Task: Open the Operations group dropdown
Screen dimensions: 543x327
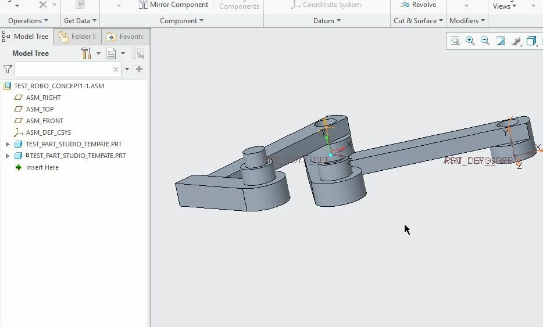Action: click(x=28, y=21)
